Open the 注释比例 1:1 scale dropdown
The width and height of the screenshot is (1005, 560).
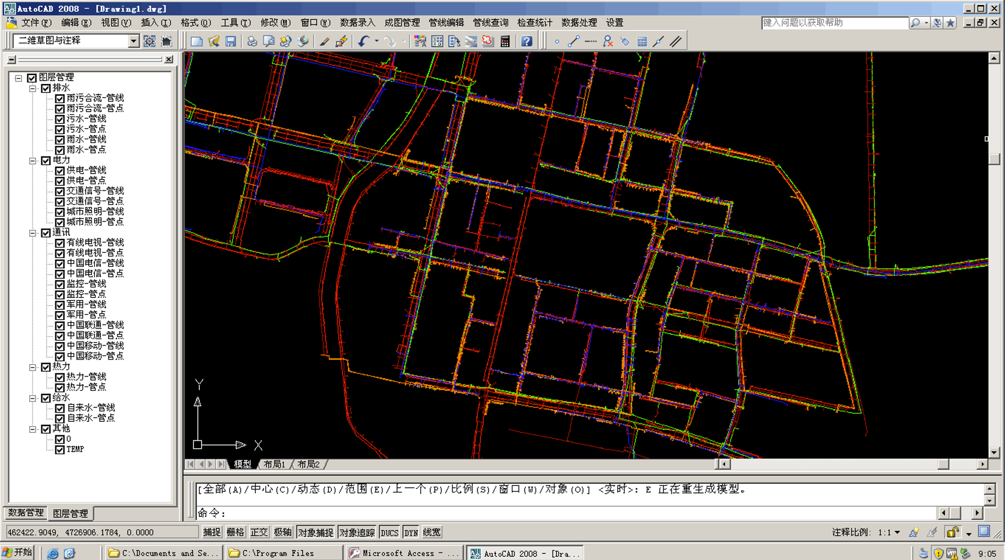pos(897,532)
